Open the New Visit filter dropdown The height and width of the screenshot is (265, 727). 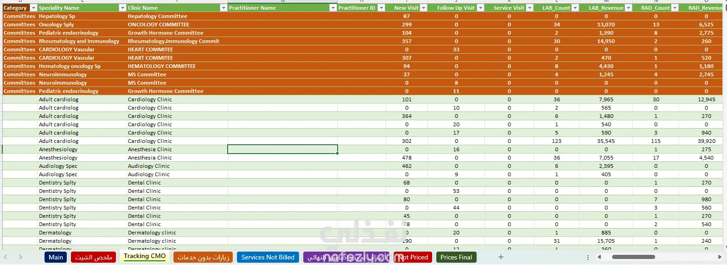423,8
